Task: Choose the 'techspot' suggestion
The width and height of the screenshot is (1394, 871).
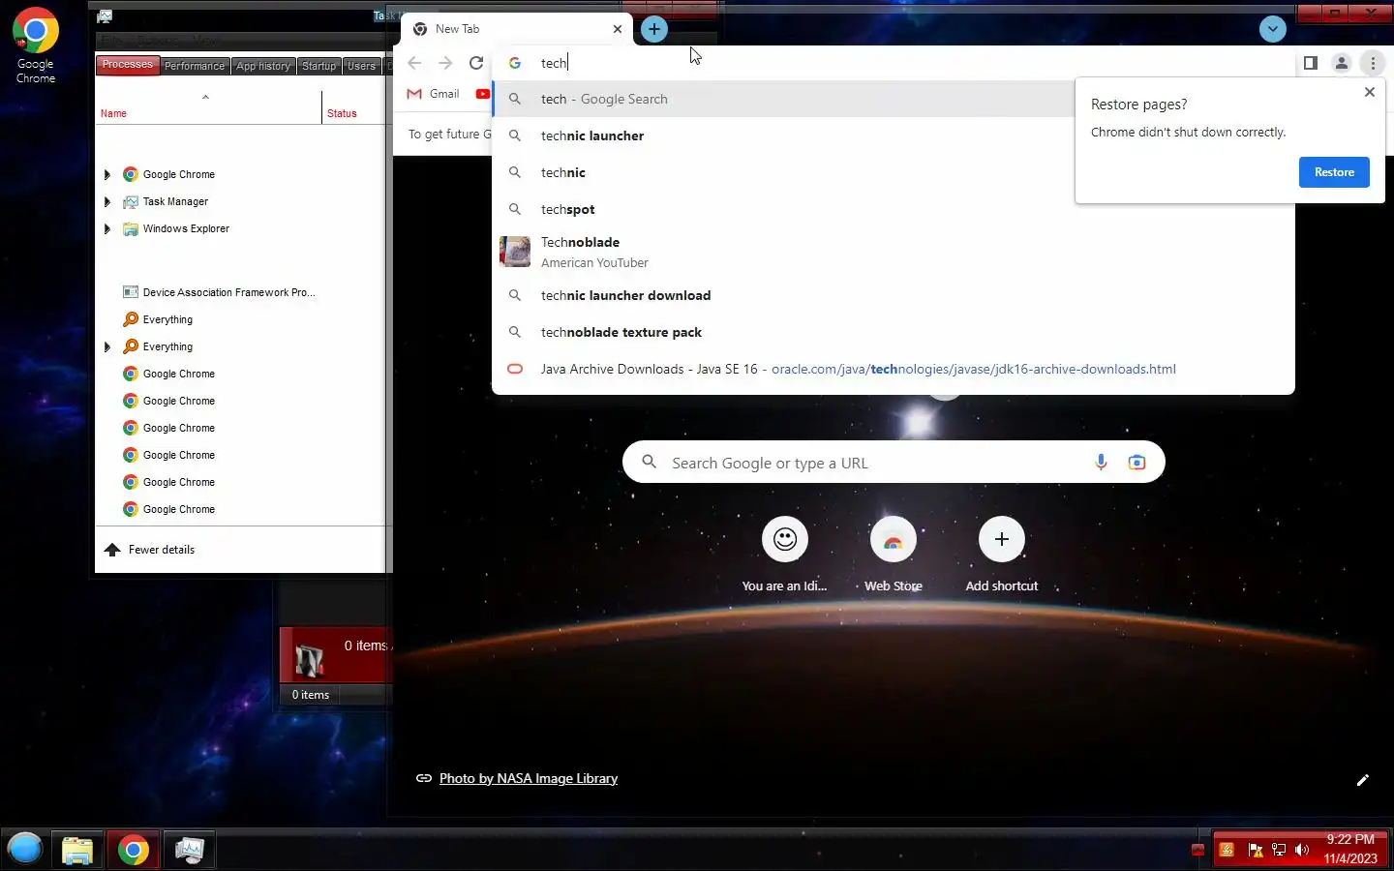Action: tap(894, 209)
